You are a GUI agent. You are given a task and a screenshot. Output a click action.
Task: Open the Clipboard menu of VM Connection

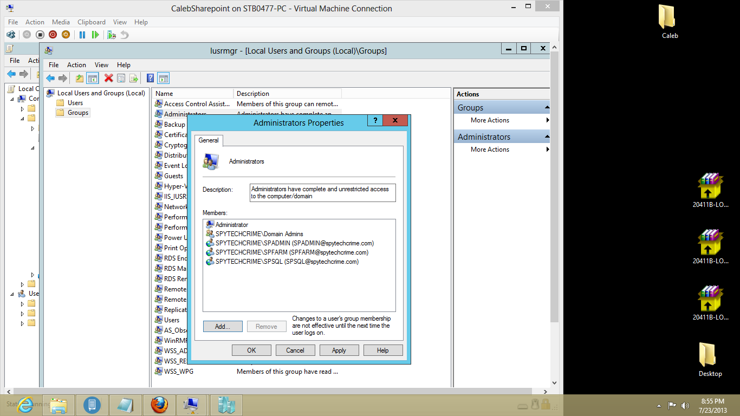92,22
